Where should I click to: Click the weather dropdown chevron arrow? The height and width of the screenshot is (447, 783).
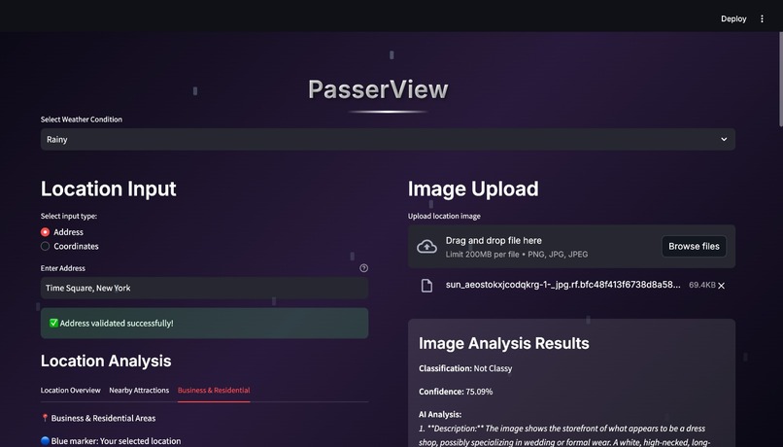click(724, 139)
